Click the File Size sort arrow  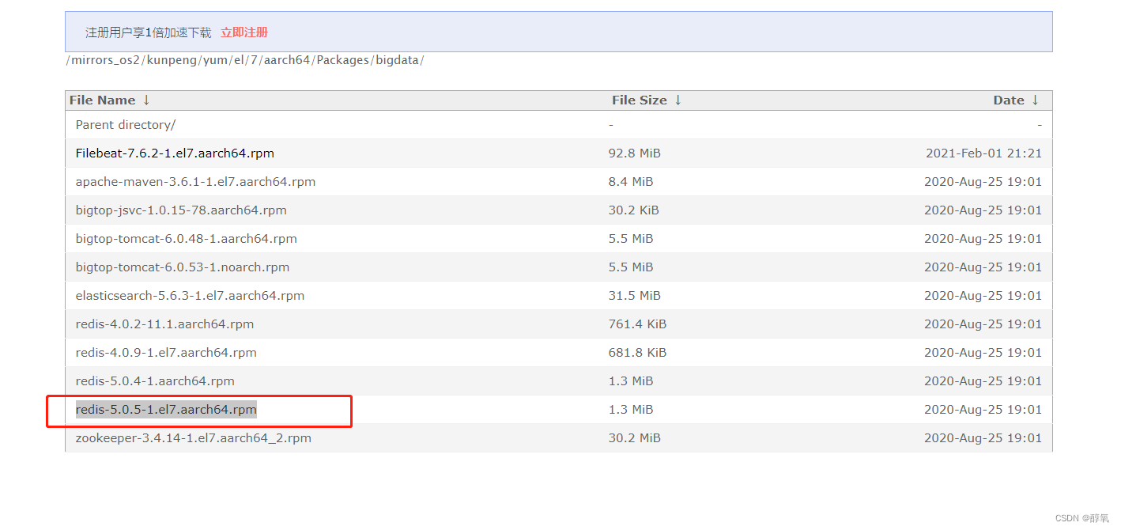click(678, 100)
